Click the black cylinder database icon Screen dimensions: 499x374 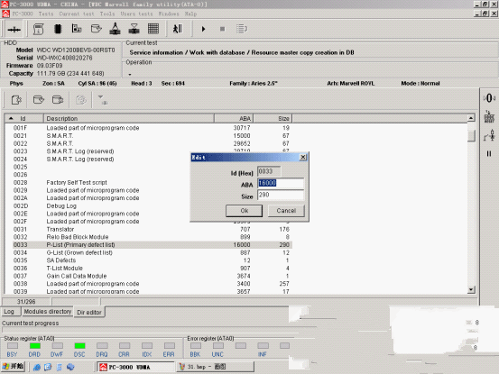tap(58, 29)
